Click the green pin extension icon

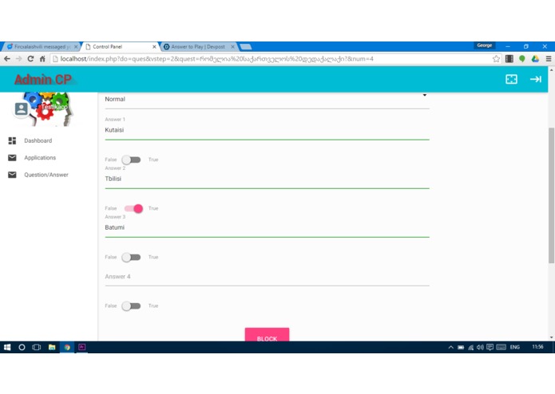click(x=522, y=59)
